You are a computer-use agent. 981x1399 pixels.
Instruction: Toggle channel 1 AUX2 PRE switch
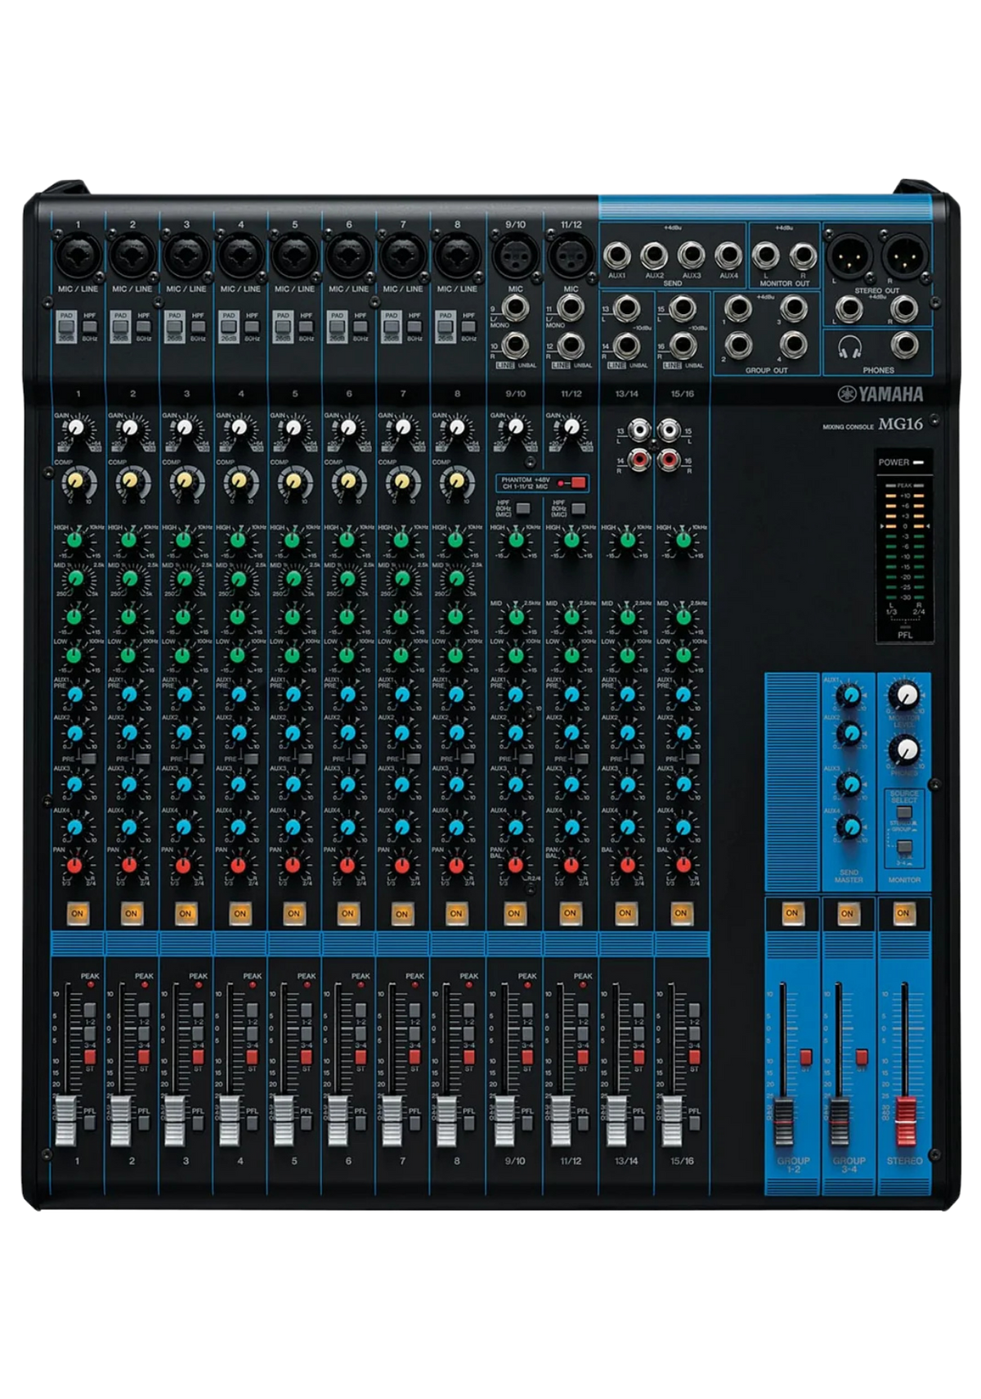[90, 759]
